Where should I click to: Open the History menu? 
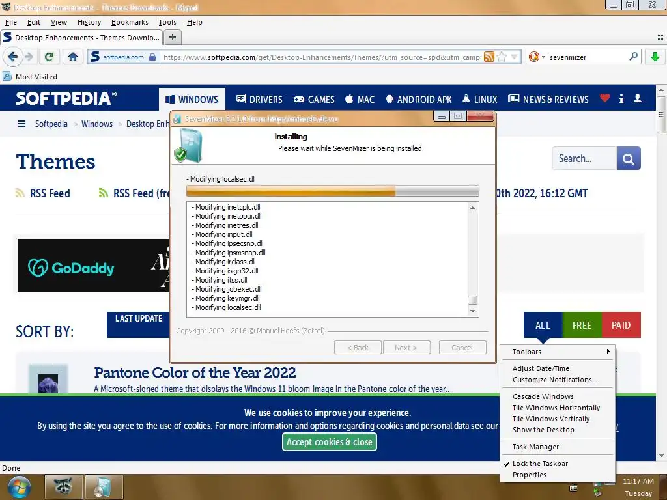[x=89, y=22]
